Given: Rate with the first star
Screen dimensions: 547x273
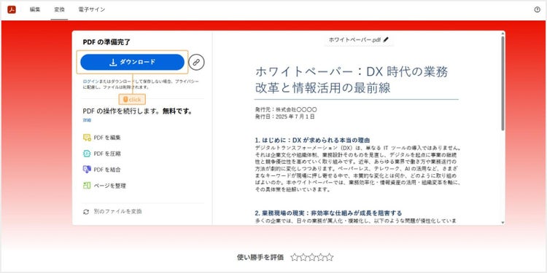Looking at the screenshot, I should [x=295, y=257].
